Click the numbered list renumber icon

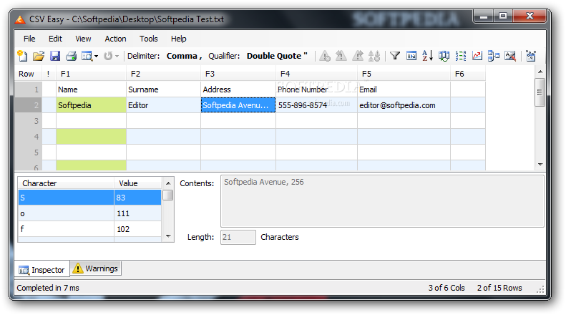[461, 56]
